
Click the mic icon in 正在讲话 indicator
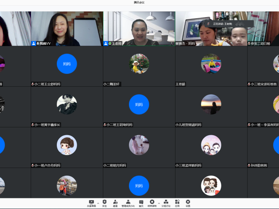tap(208, 24)
